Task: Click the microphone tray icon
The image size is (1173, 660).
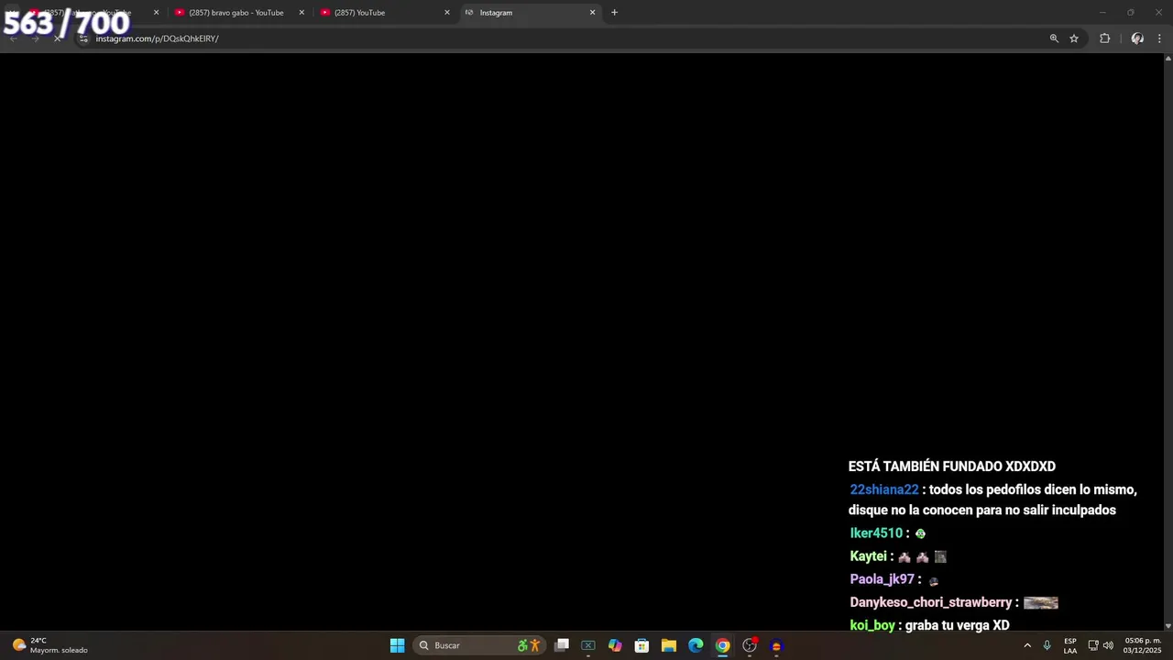Action: pyautogui.click(x=1047, y=645)
